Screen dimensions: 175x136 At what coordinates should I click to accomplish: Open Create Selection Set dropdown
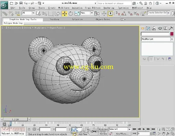169,13
